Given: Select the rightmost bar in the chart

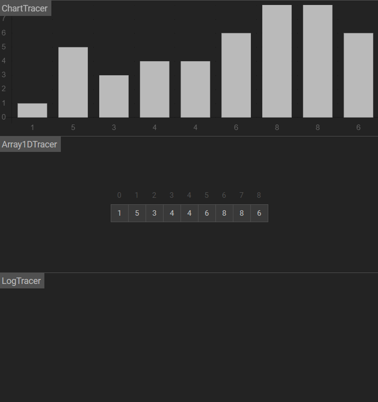Looking at the screenshot, I should (x=358, y=75).
